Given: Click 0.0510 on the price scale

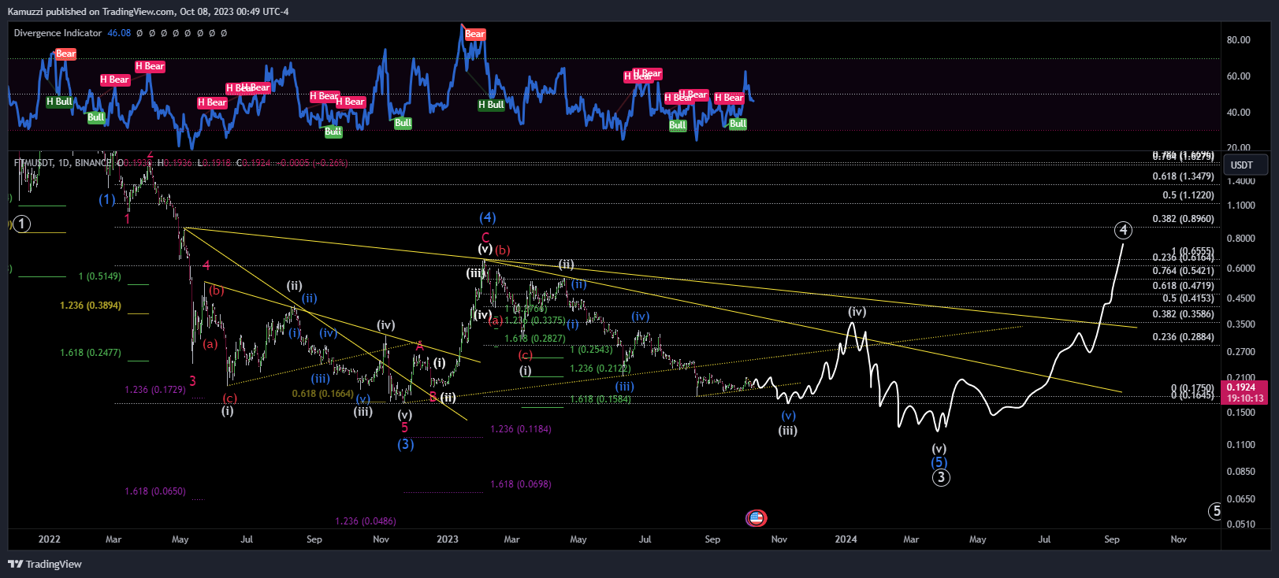Looking at the screenshot, I should click(1241, 524).
